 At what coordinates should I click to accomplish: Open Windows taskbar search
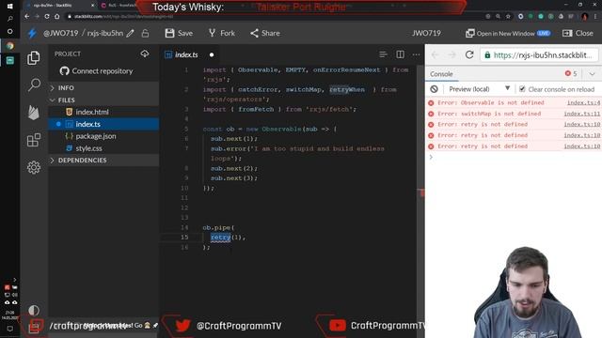point(10,19)
